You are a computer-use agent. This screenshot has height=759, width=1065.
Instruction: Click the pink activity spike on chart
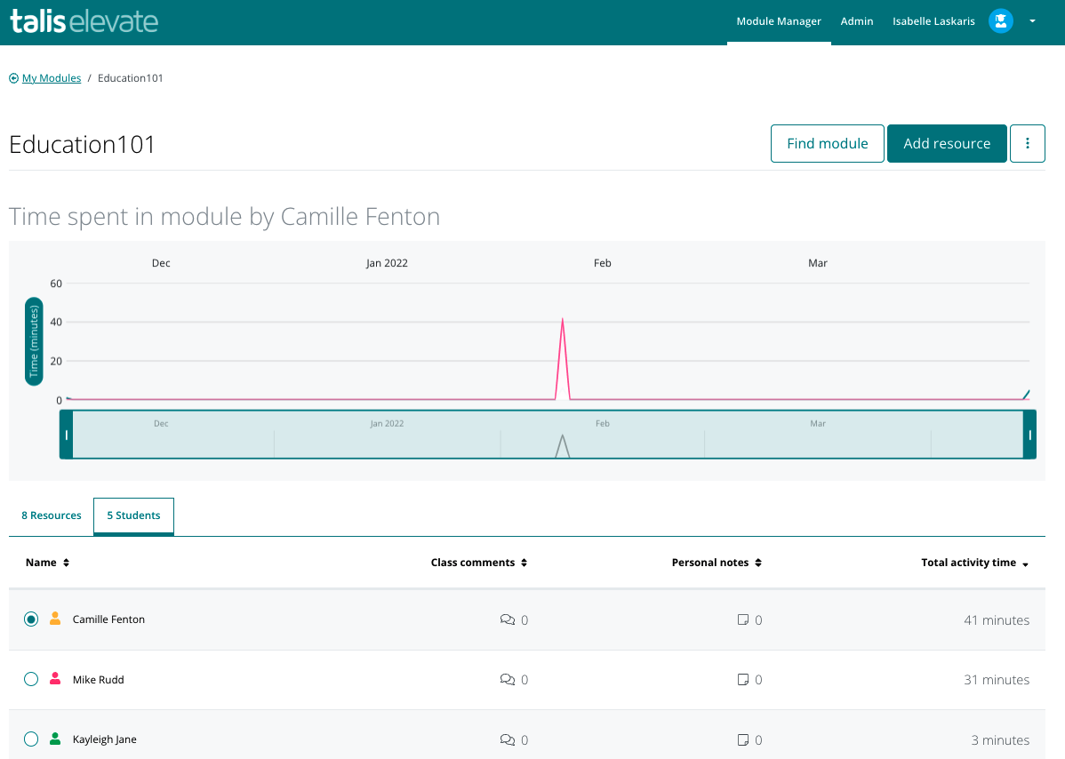[563, 358]
